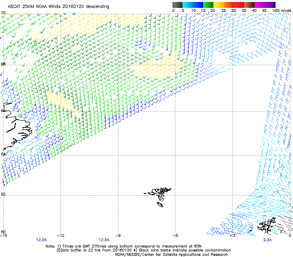Image resolution: width=293 pixels, height=257 pixels.
Task: Click the longitude label '-9'
Action: point(118,235)
